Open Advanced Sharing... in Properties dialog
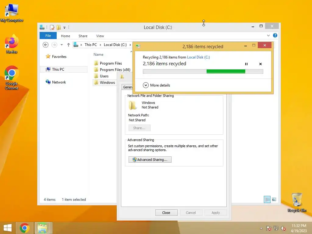 (x=150, y=160)
